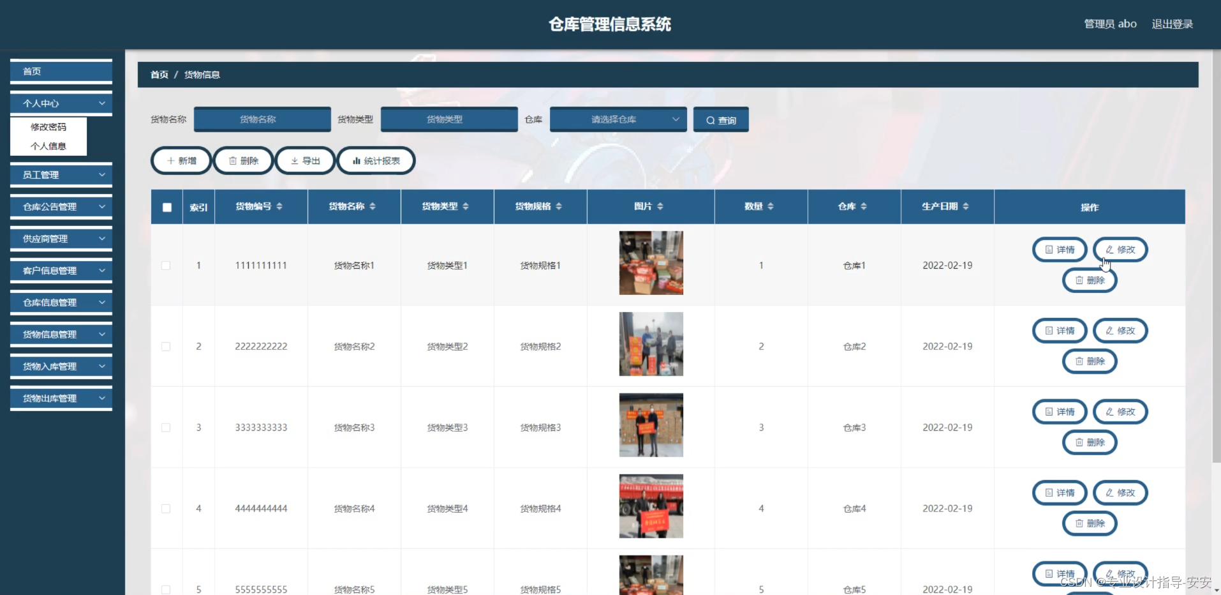This screenshot has height=595, width=1221.
Task: Edit 货物名称2 row with 修改
Action: coord(1120,331)
